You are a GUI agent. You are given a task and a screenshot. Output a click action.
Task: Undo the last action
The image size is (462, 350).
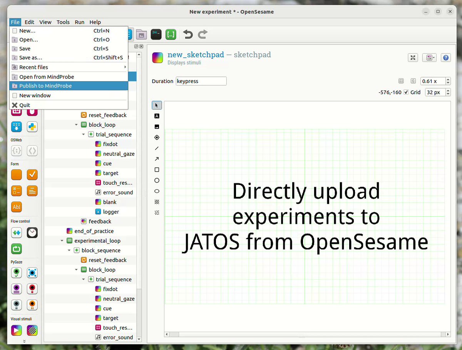pos(188,35)
